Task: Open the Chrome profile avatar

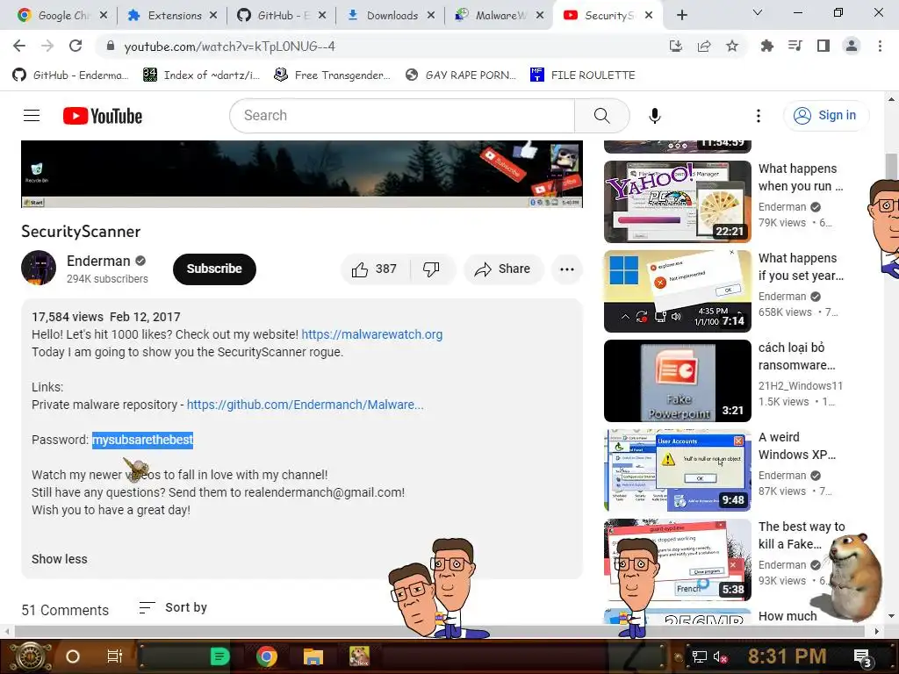Action: (x=852, y=46)
